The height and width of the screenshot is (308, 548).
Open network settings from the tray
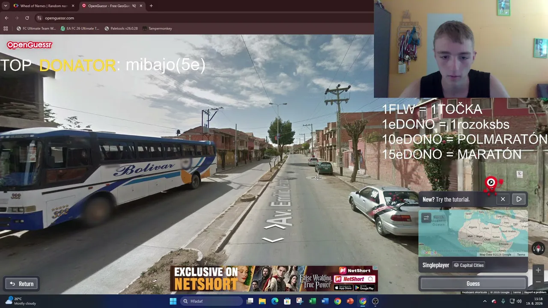tap(512, 301)
